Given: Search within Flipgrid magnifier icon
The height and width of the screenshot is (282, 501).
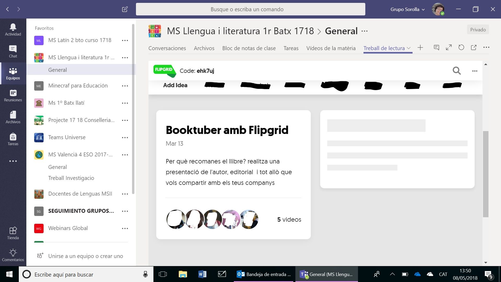Looking at the screenshot, I should pyautogui.click(x=456, y=71).
